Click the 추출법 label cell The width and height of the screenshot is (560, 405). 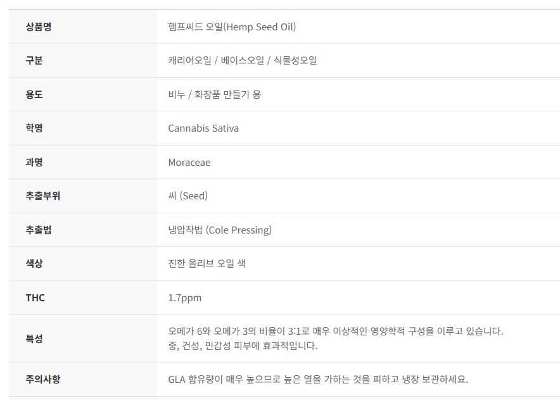point(38,230)
